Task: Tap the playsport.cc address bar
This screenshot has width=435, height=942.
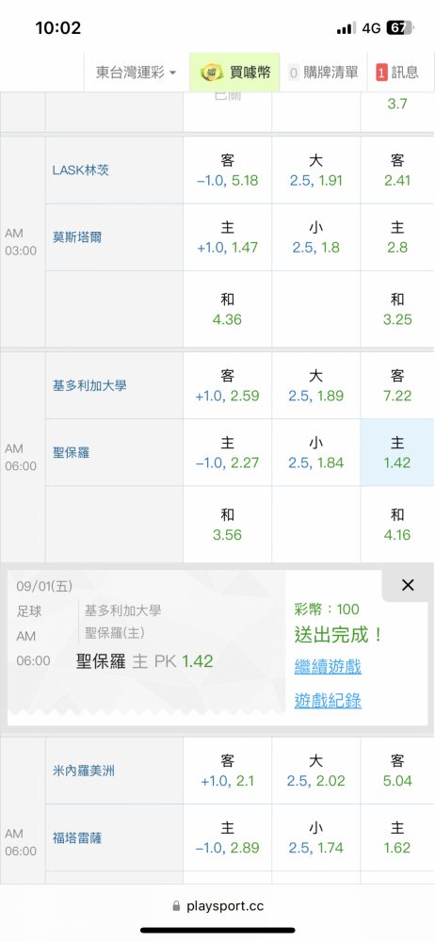Action: click(x=217, y=905)
